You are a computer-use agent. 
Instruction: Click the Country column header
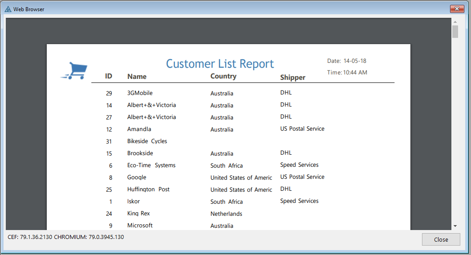tap(223, 76)
